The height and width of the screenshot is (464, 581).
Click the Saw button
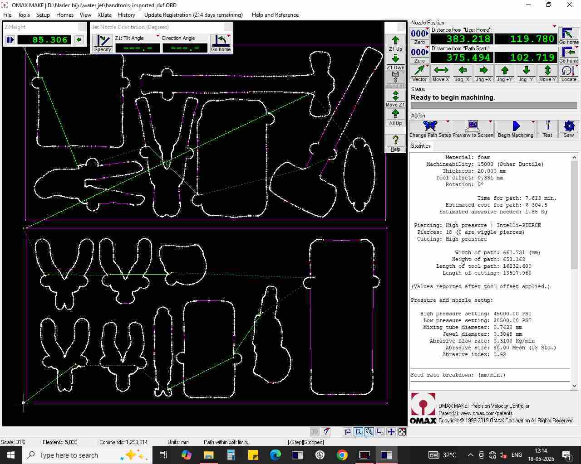(x=568, y=129)
